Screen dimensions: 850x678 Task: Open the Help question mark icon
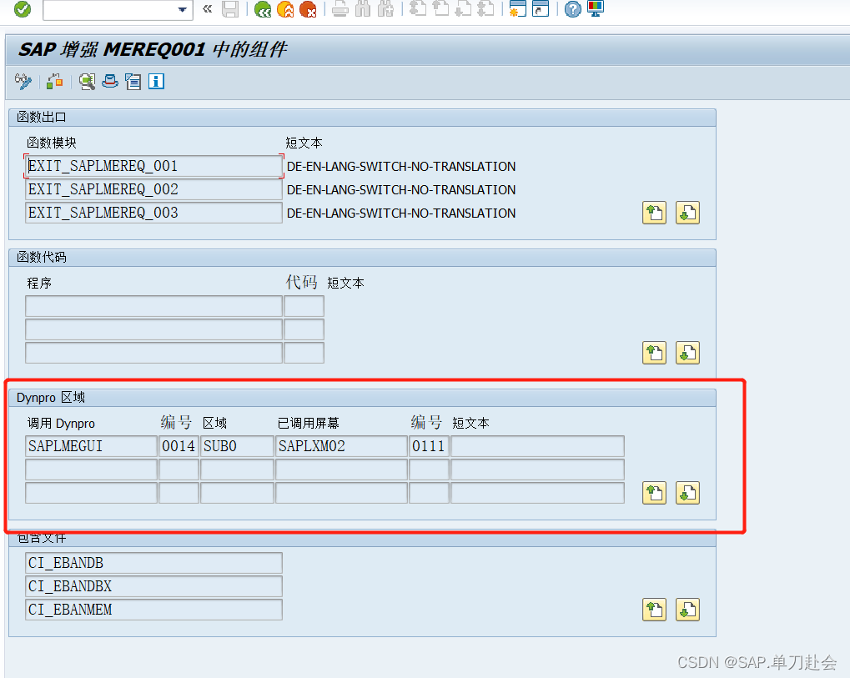click(x=572, y=9)
